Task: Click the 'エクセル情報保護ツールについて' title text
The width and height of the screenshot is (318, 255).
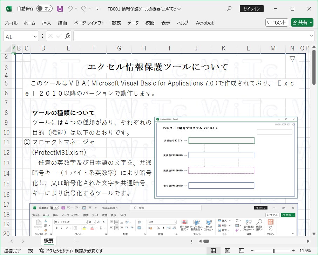Action: pos(158,67)
